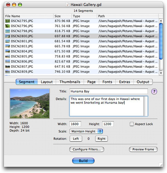Sort by the Size column header
This screenshot has width=167, height=173.
(x=63, y=16)
